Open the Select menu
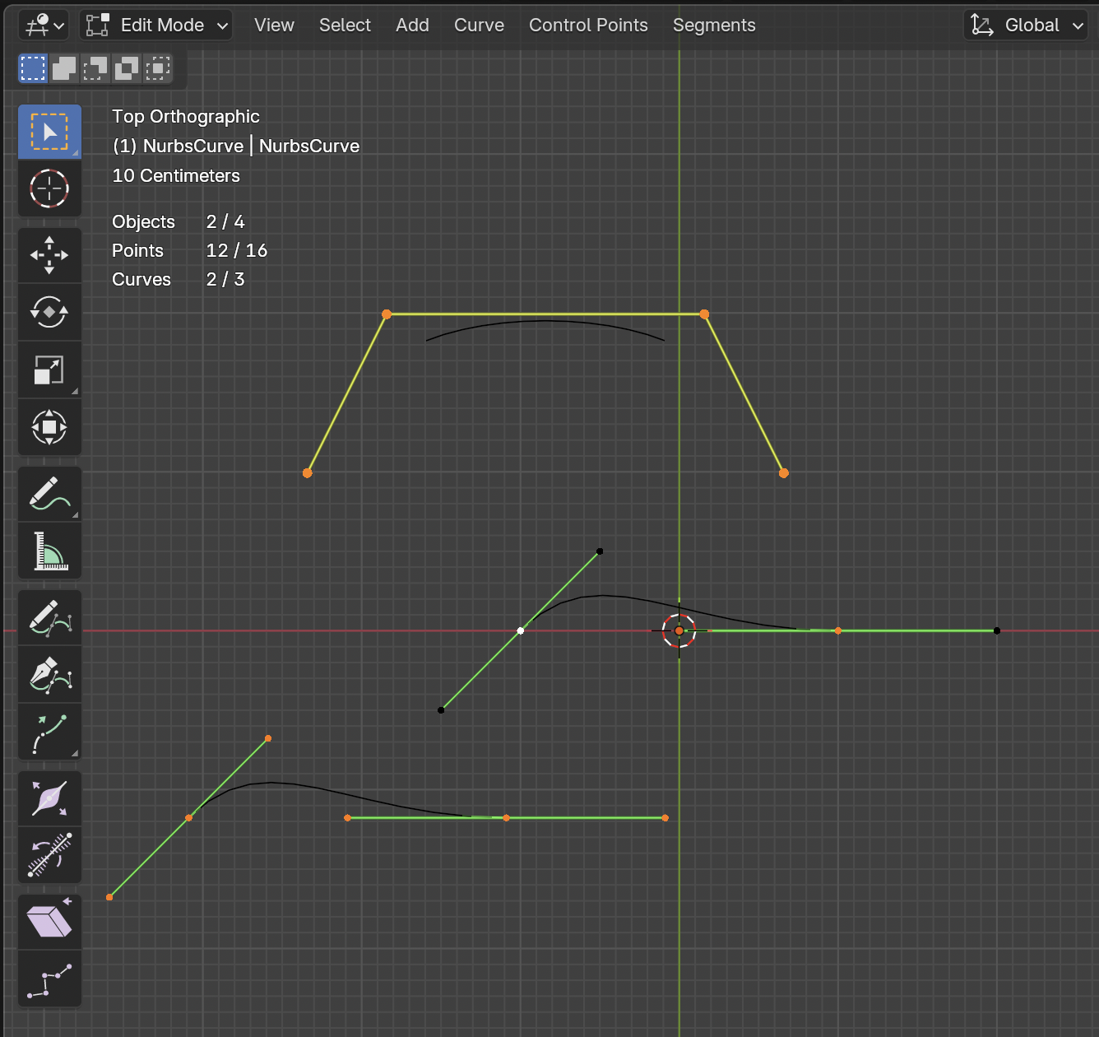The height and width of the screenshot is (1037, 1099). pos(345,26)
